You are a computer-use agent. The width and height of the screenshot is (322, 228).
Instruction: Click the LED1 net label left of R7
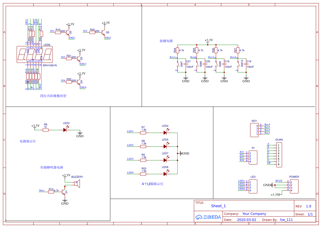130,131
